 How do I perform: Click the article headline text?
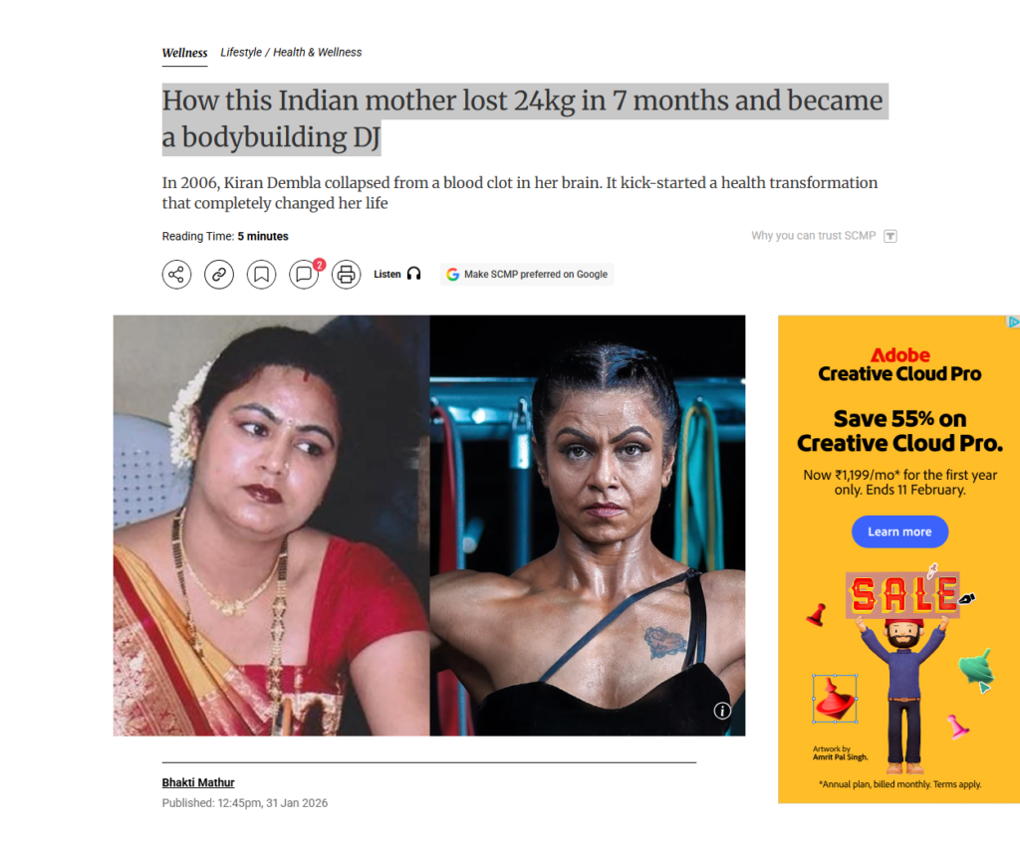coord(522,119)
